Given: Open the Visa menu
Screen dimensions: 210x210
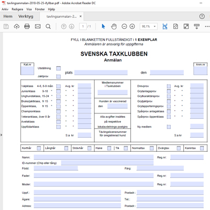Looking at the screenshot, I should click(29, 9).
